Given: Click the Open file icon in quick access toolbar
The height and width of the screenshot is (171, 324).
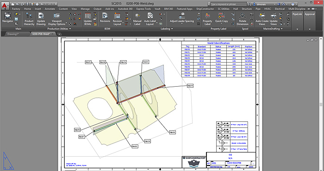Looking at the screenshot, I should (18, 4).
